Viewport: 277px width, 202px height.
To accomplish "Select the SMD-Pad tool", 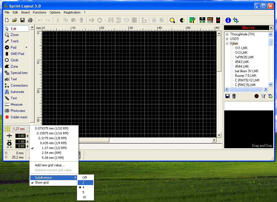I will coord(16,54).
